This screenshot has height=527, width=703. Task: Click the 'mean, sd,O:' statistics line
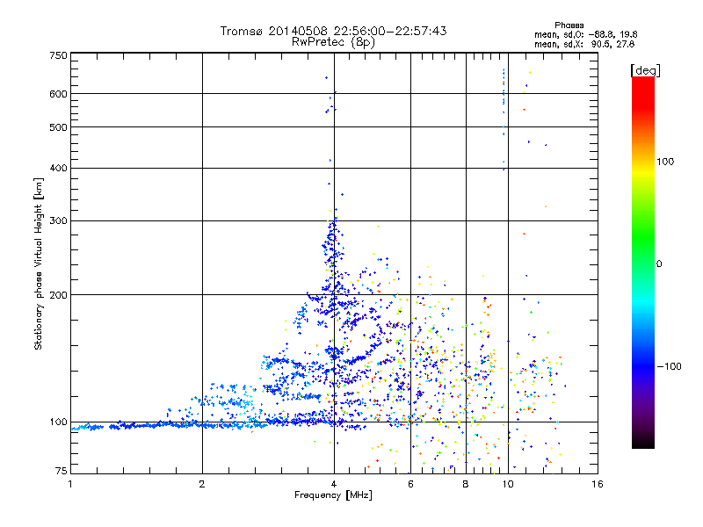coord(585,34)
